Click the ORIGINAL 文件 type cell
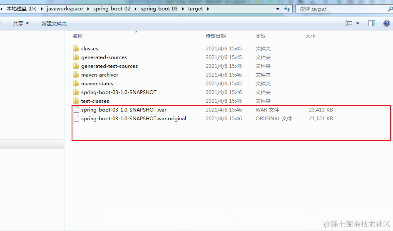This screenshot has height=231, width=393. [274, 119]
